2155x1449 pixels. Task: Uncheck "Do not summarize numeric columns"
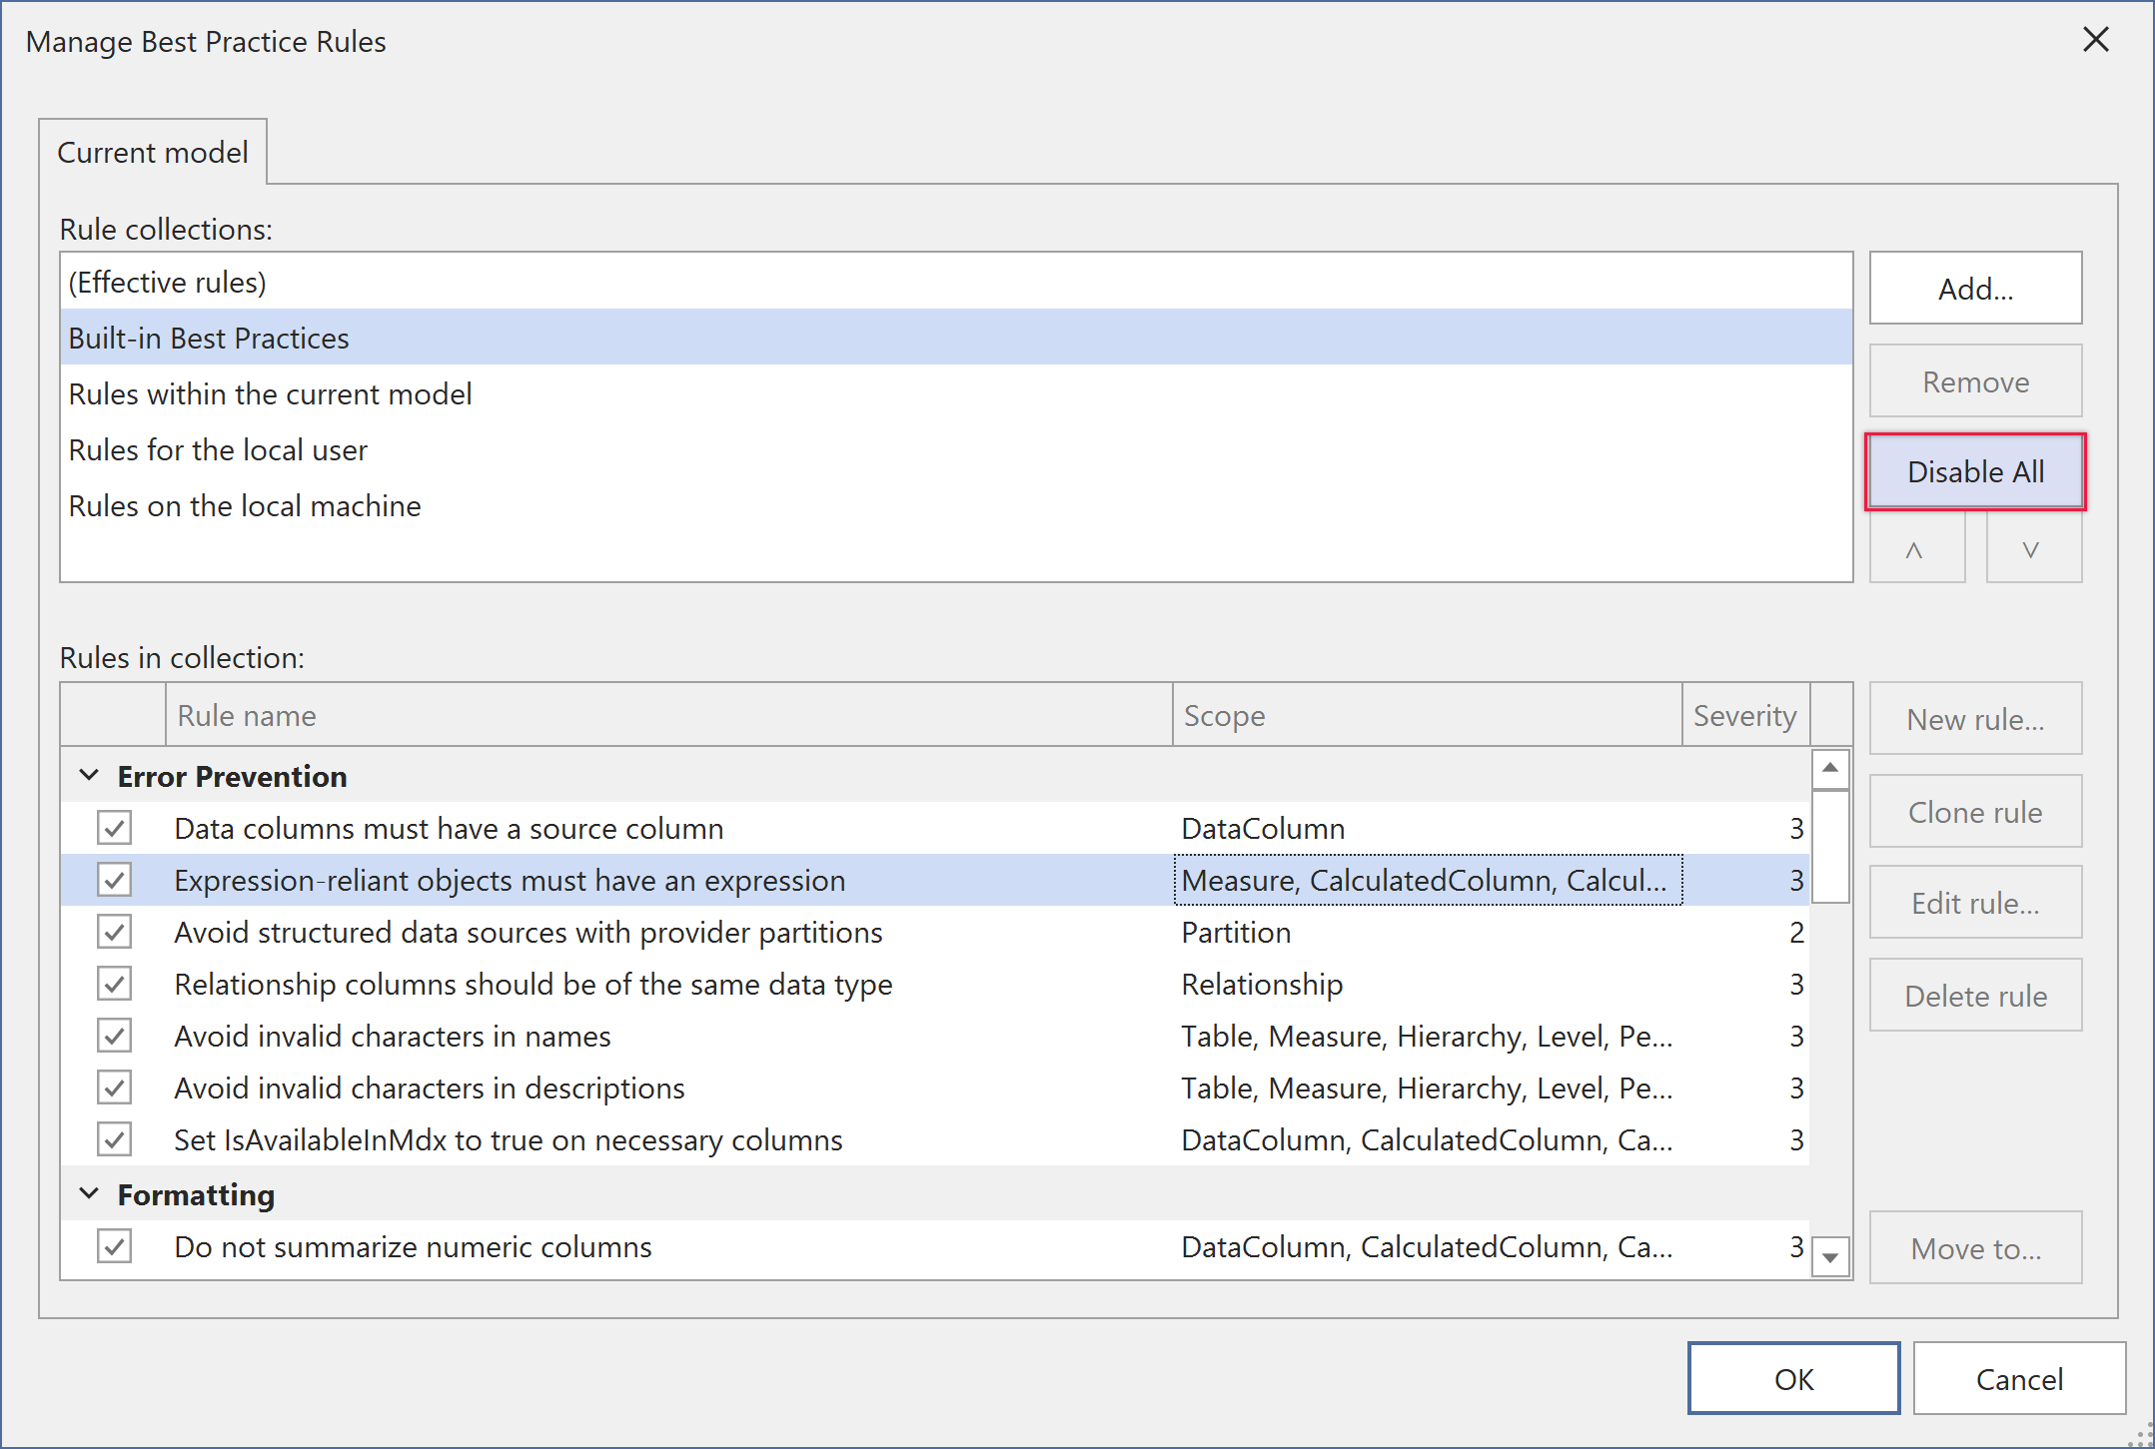113,1246
